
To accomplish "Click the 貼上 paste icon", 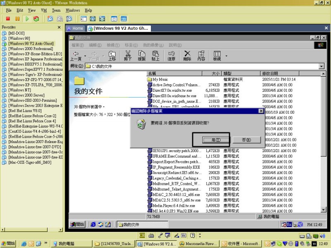I will 156,56.
